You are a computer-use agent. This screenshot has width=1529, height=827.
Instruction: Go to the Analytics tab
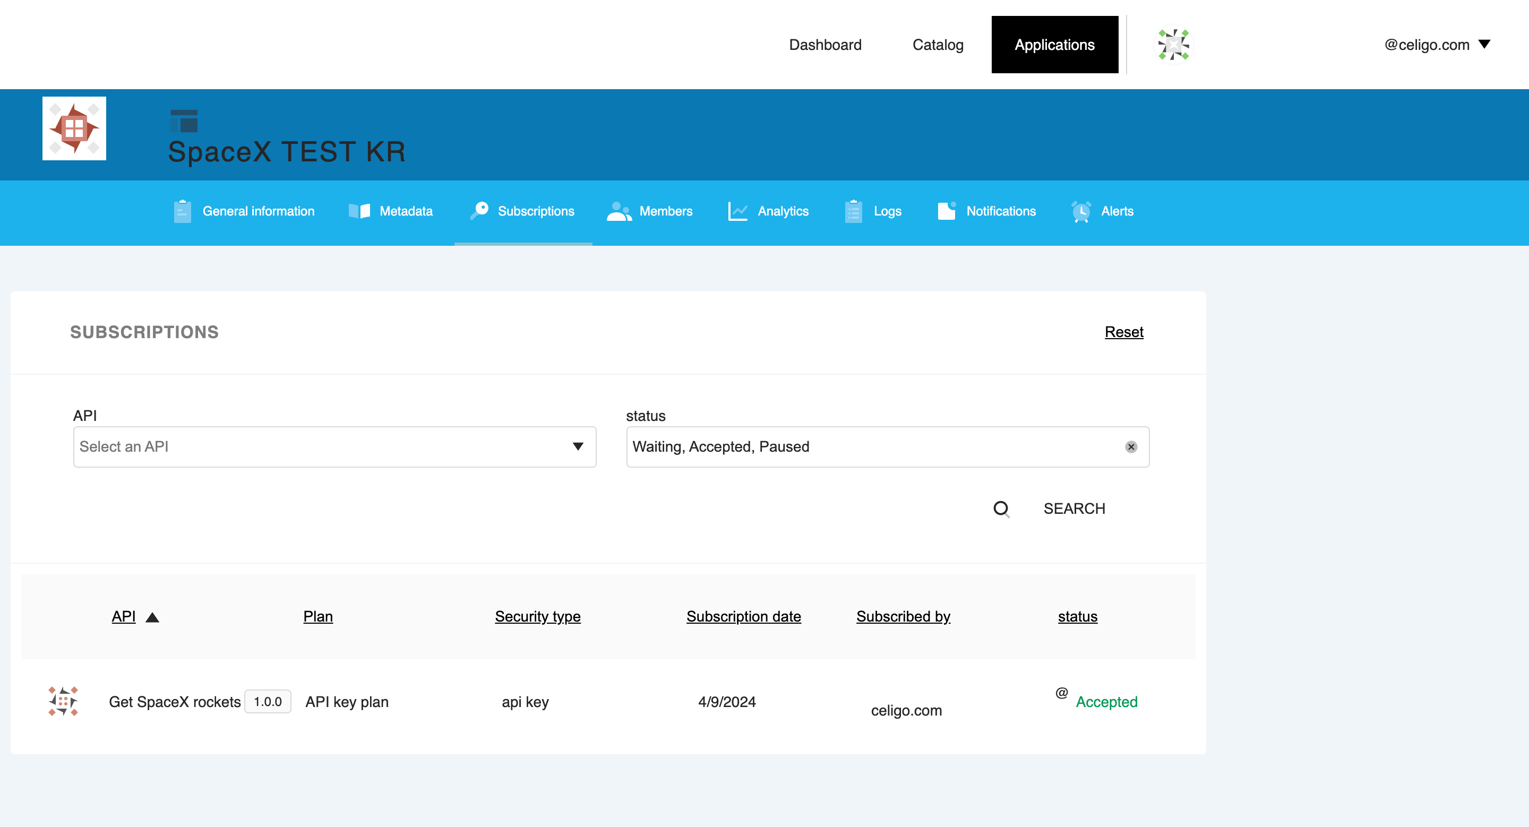(x=768, y=212)
